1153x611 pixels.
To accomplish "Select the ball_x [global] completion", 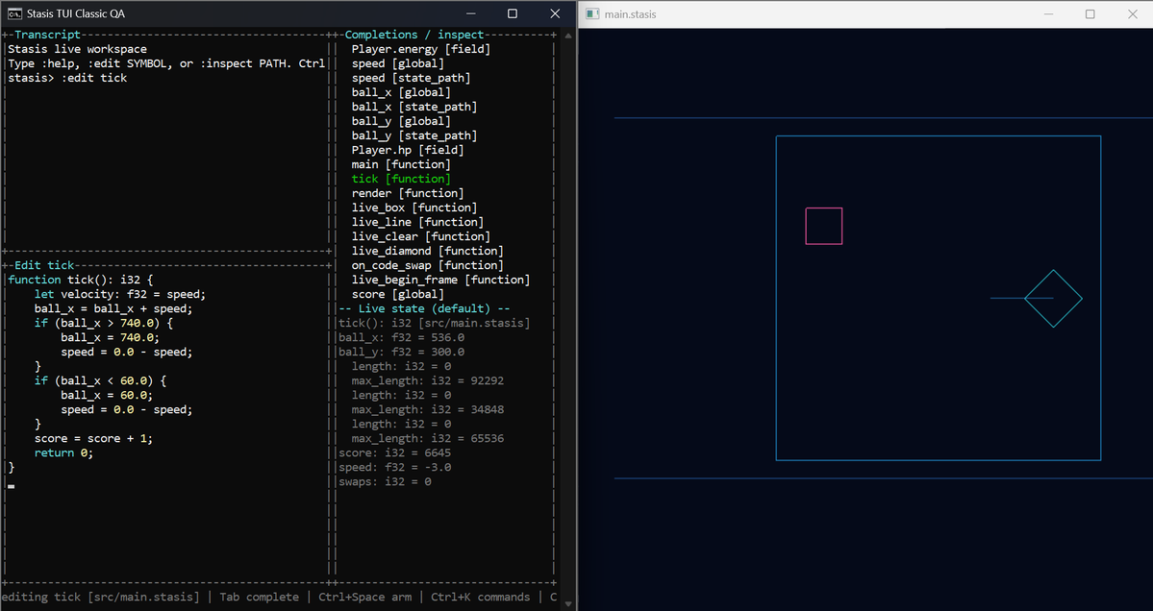I will 401,92.
